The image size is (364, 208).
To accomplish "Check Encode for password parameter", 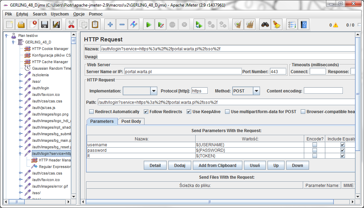I will (x=315, y=150).
